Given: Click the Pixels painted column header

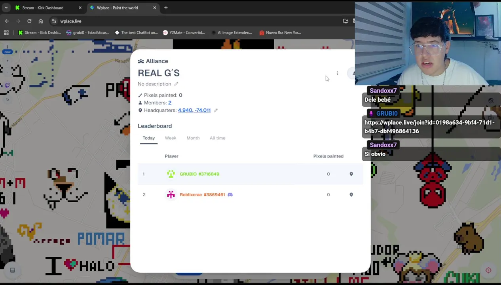Looking at the screenshot, I should click(328, 156).
